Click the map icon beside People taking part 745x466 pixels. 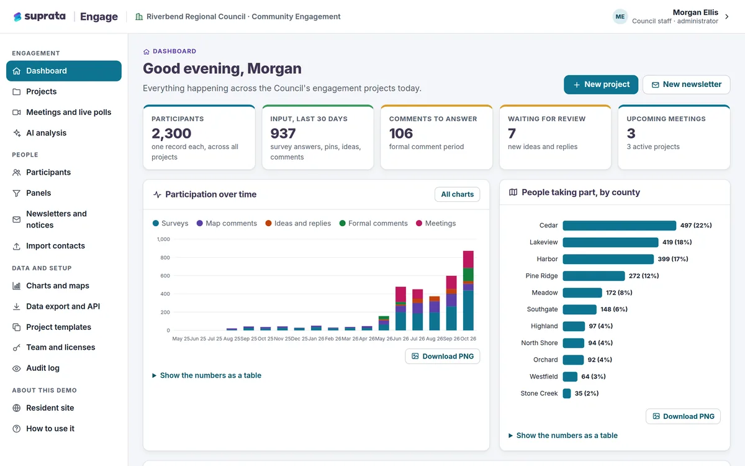tap(513, 193)
